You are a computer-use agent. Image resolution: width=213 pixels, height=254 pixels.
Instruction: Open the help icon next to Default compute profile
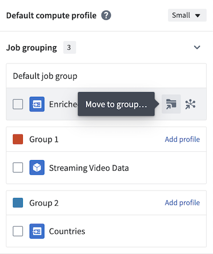tap(106, 15)
